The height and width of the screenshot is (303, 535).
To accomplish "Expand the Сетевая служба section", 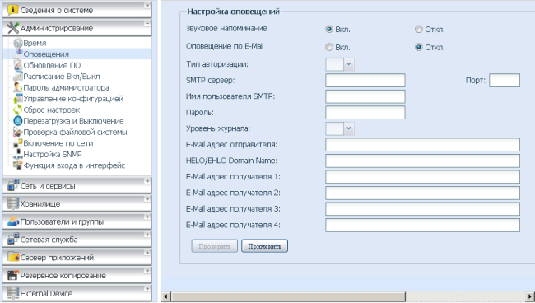I will (x=147, y=235).
